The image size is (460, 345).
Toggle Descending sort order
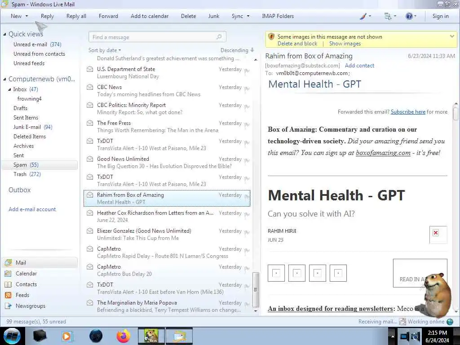pos(237,50)
